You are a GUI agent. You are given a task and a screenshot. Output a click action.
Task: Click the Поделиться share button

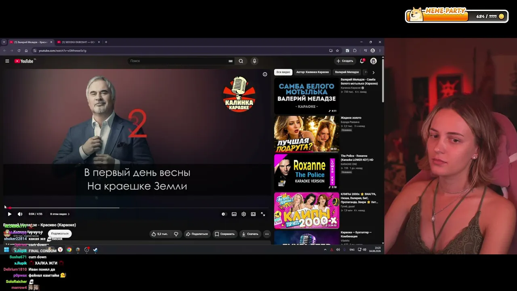click(x=197, y=234)
